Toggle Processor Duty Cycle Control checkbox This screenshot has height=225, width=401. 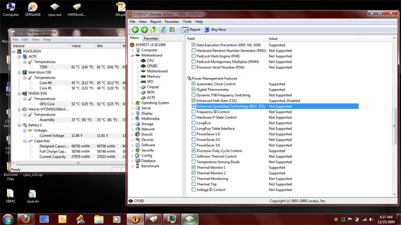(x=194, y=151)
